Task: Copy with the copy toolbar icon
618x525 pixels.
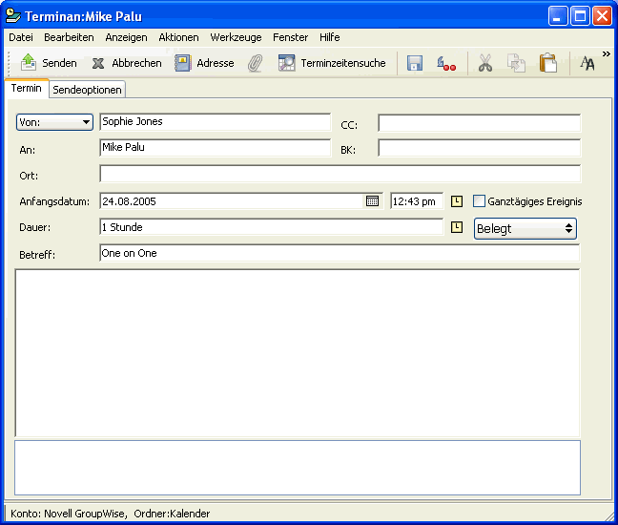Action: click(516, 63)
